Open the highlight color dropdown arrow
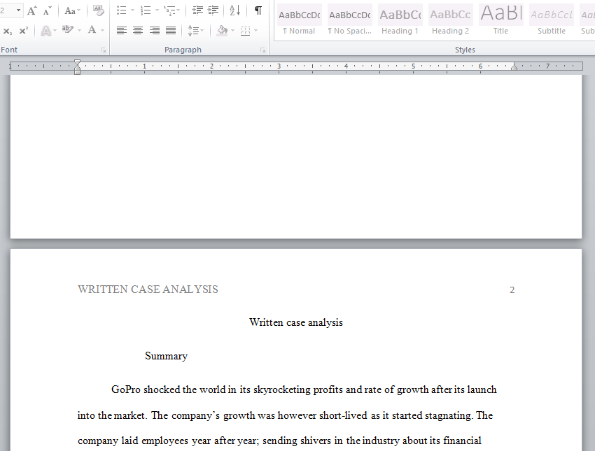The width and height of the screenshot is (595, 451). point(79,30)
